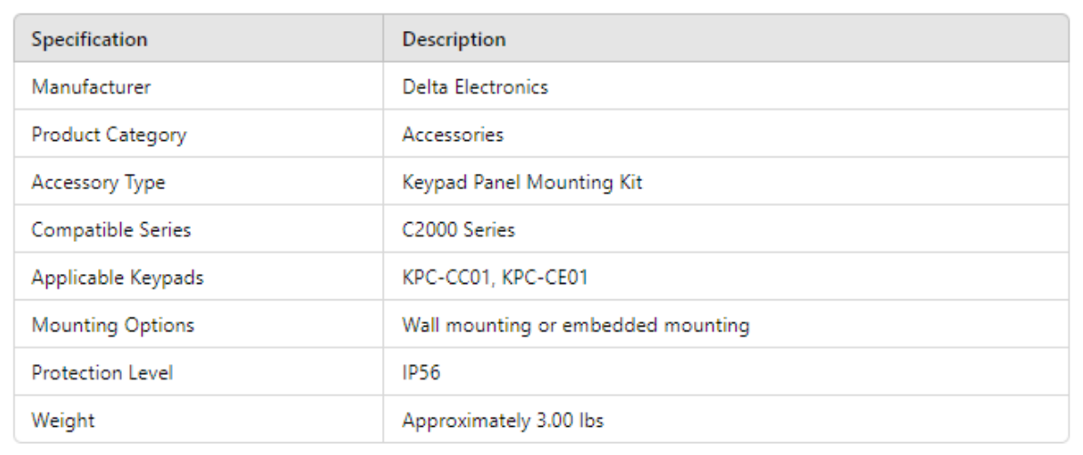Click the IP56 protection value
The image size is (1083, 455).
point(421,372)
